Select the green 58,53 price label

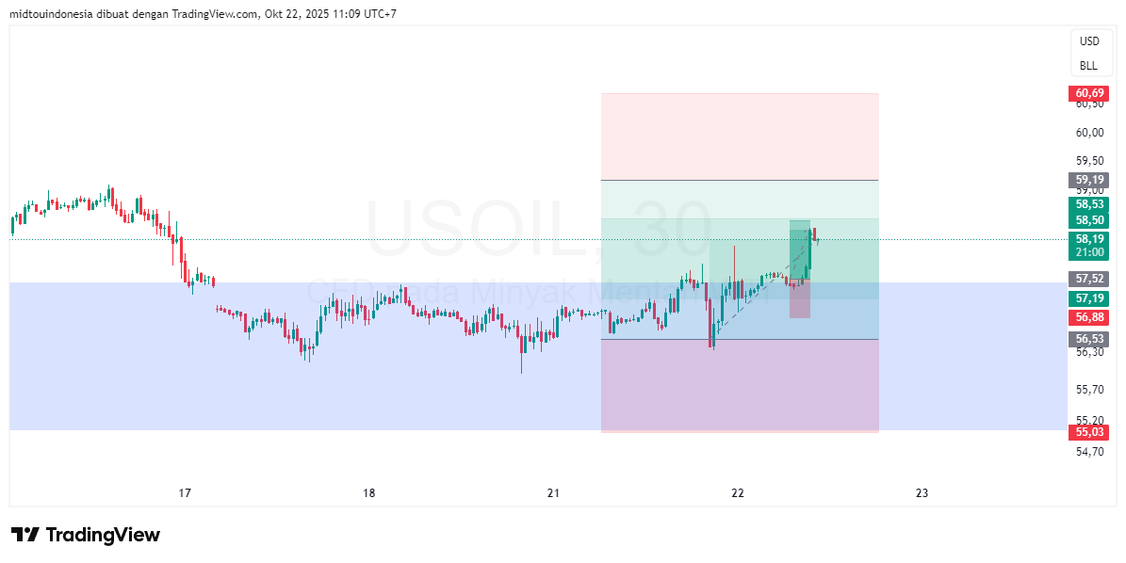[1090, 204]
